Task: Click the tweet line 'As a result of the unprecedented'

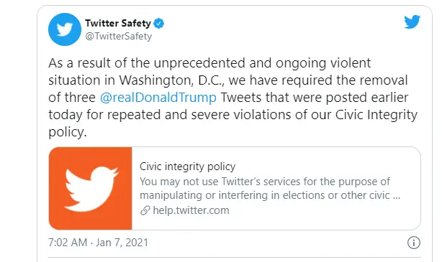Action: pos(209,63)
